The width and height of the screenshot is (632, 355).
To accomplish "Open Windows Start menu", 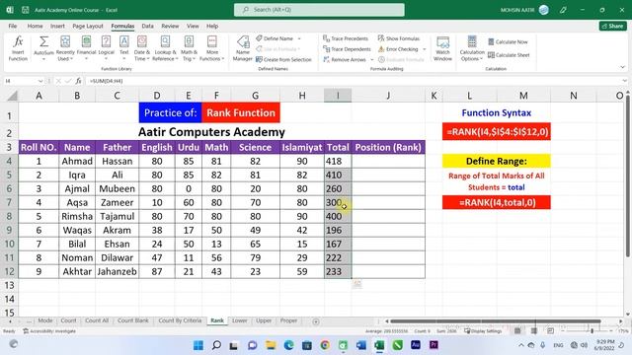I will pyautogui.click(x=198, y=345).
